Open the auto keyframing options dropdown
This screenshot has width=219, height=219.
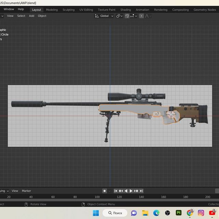tap(109, 191)
